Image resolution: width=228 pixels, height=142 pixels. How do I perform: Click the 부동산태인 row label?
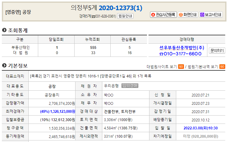21,47
